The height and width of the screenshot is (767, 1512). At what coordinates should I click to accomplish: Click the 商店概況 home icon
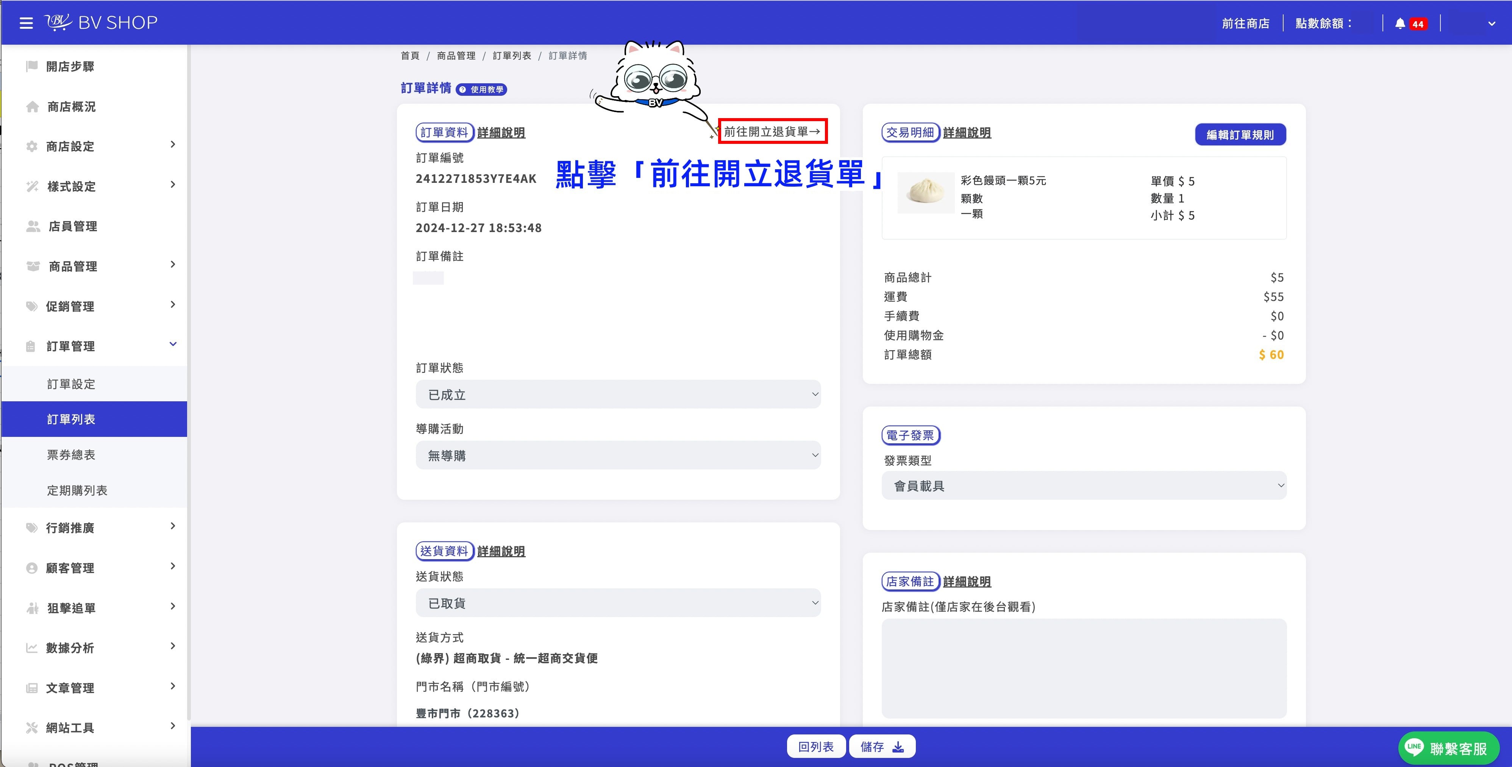pos(33,106)
